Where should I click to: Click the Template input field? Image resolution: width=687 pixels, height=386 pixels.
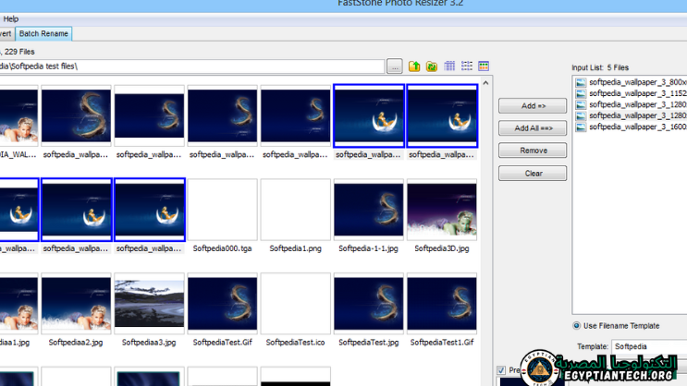(647, 346)
